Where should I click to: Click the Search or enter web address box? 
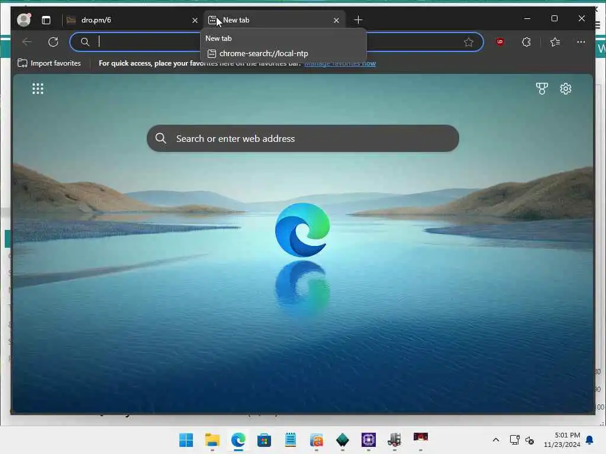coord(303,138)
